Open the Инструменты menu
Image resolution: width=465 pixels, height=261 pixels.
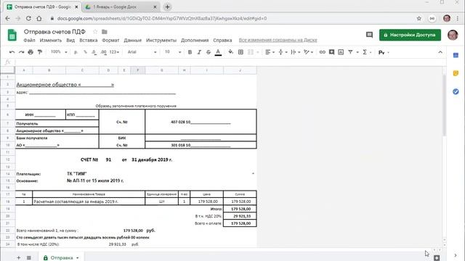click(x=161, y=41)
